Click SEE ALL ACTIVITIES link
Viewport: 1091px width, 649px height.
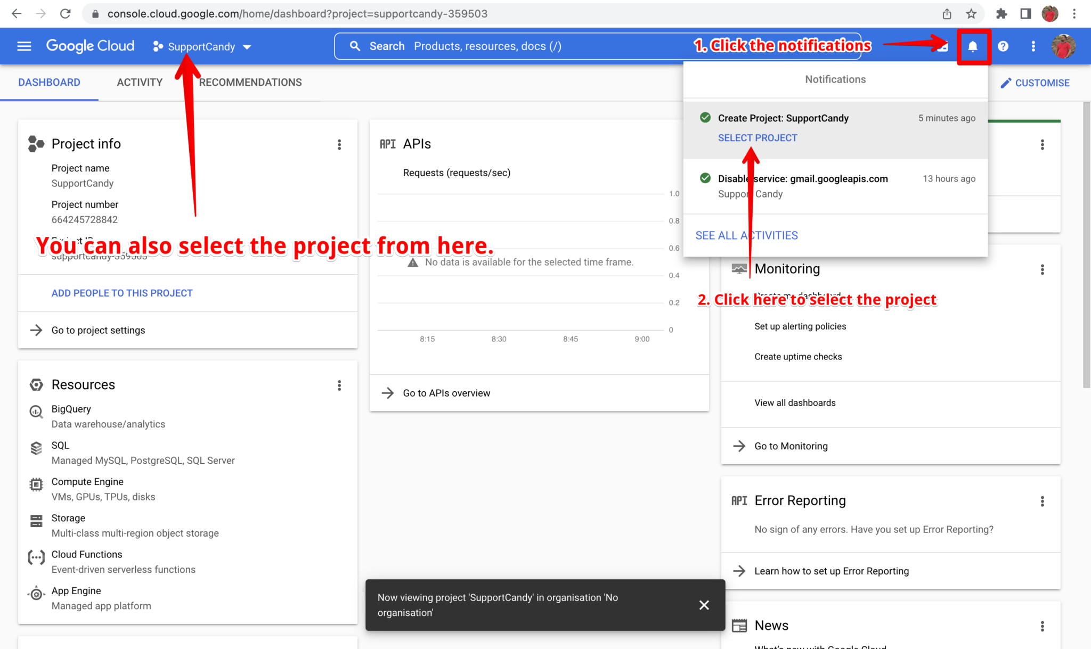[746, 235]
